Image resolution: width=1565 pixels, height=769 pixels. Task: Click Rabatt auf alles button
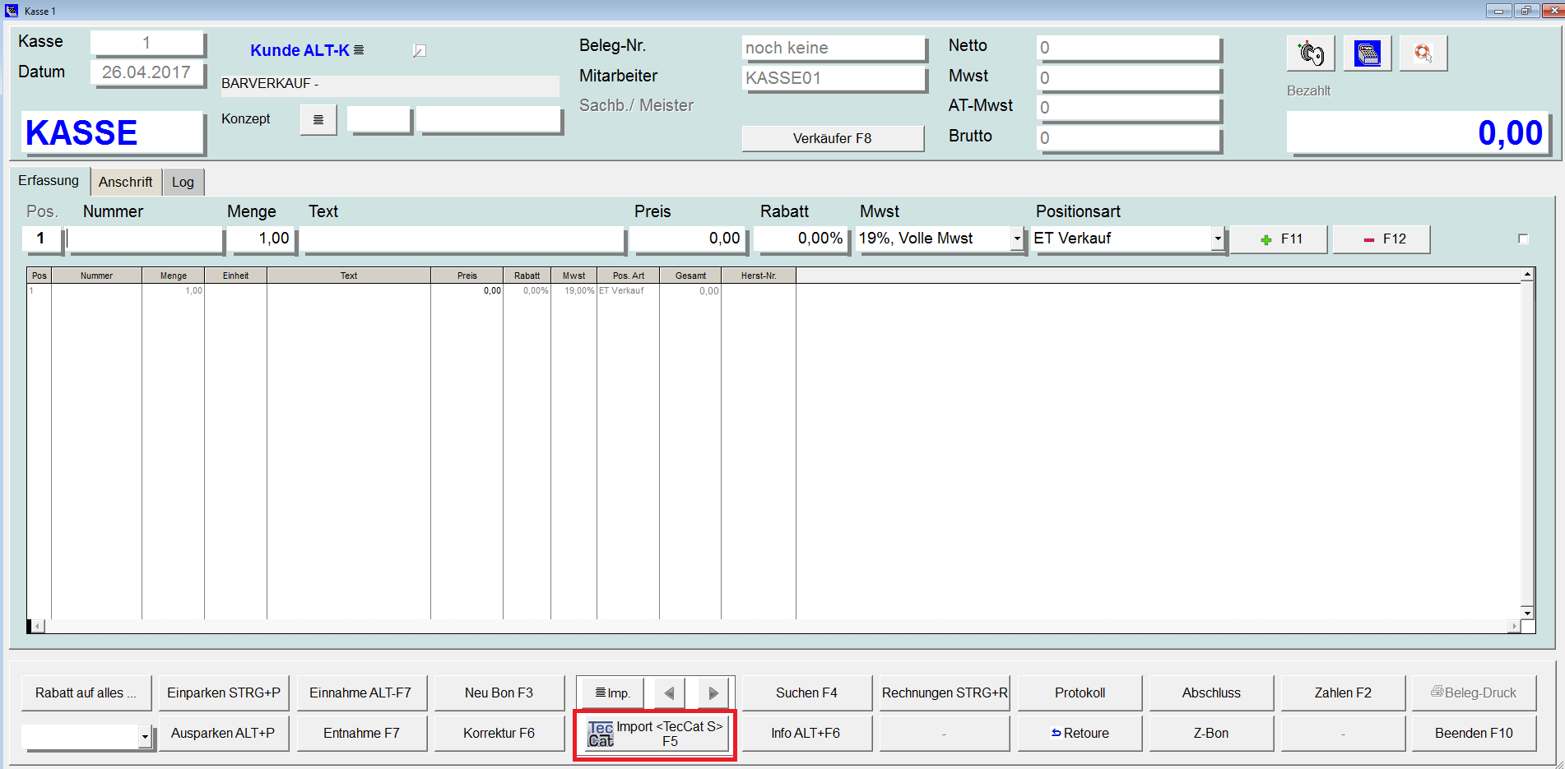click(x=86, y=693)
